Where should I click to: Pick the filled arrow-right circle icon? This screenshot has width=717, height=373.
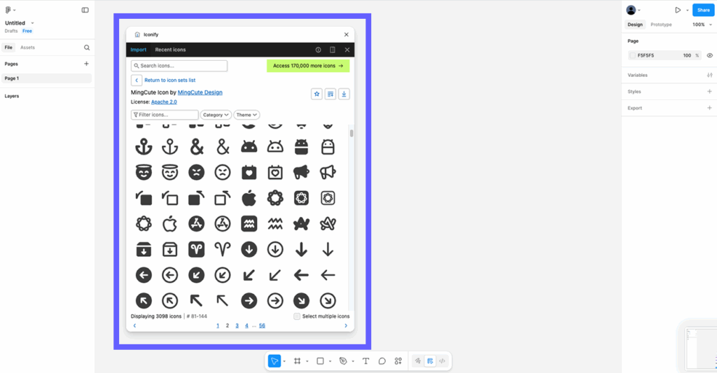click(249, 301)
